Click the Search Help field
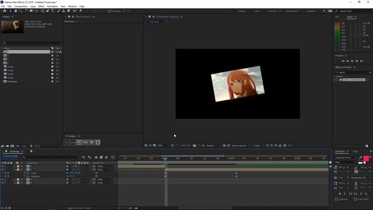Screen dimensions: 373x210 (353, 11)
